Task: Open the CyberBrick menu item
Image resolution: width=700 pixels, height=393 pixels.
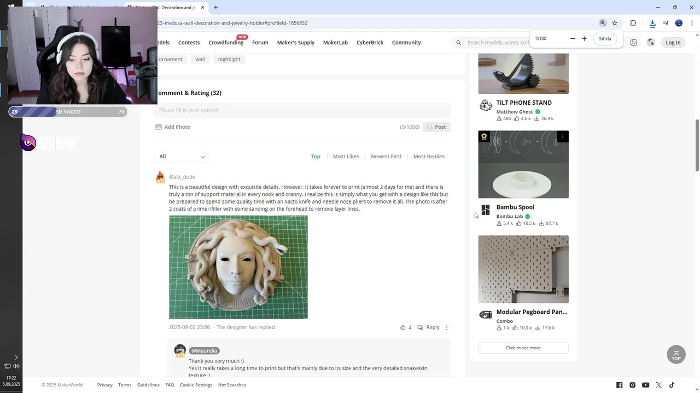Action: click(x=370, y=43)
